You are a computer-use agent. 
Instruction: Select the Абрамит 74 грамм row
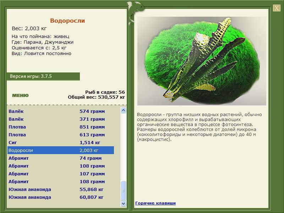(x=61, y=158)
